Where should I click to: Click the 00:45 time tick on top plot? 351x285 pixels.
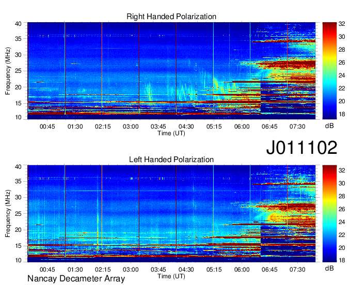(47, 126)
